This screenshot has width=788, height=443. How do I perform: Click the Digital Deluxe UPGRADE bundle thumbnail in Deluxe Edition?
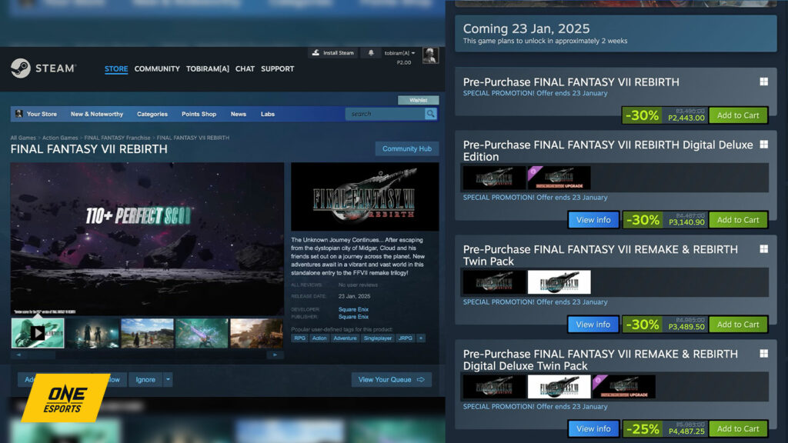(x=559, y=178)
